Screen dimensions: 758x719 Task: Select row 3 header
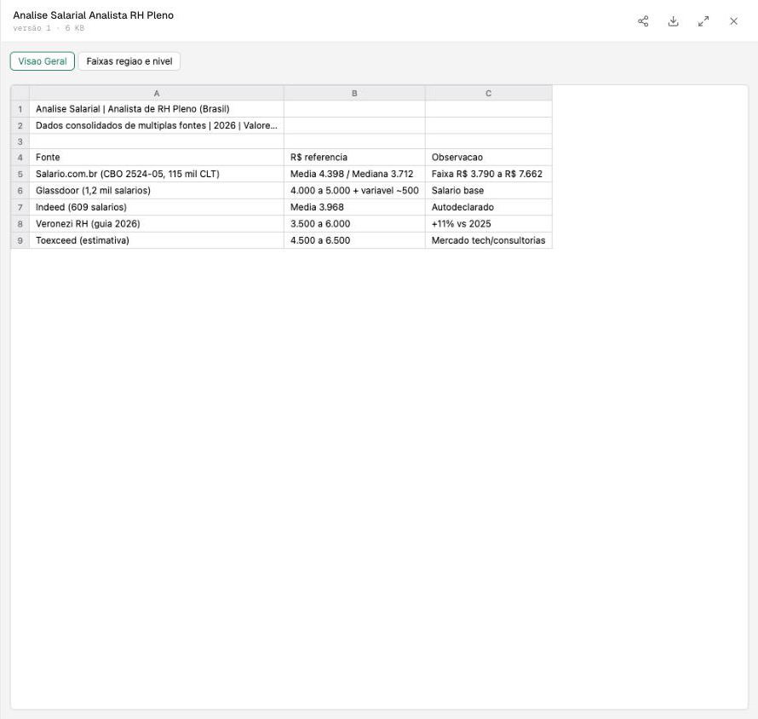[x=20, y=141]
